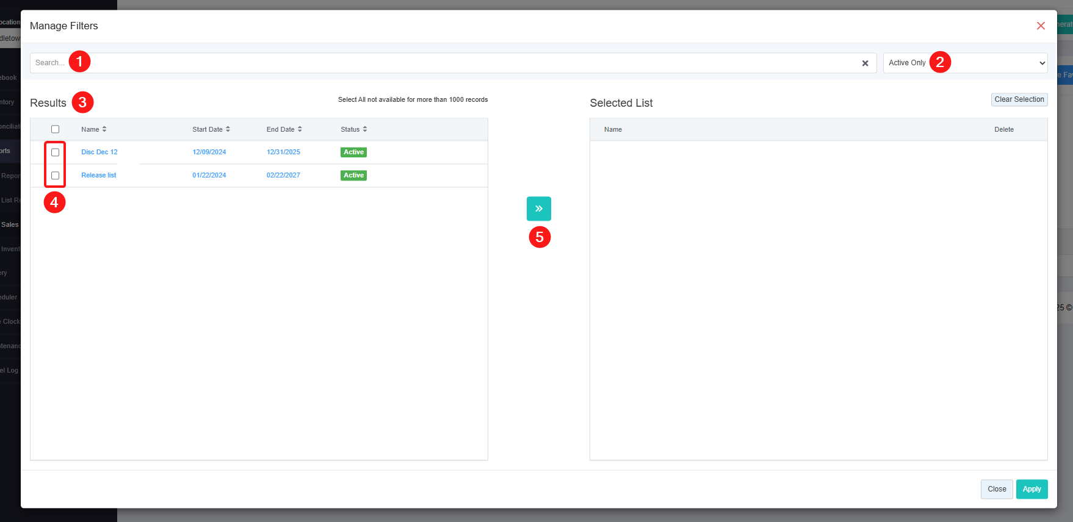
Task: Sort results by Start Date arrows
Action: (x=228, y=129)
